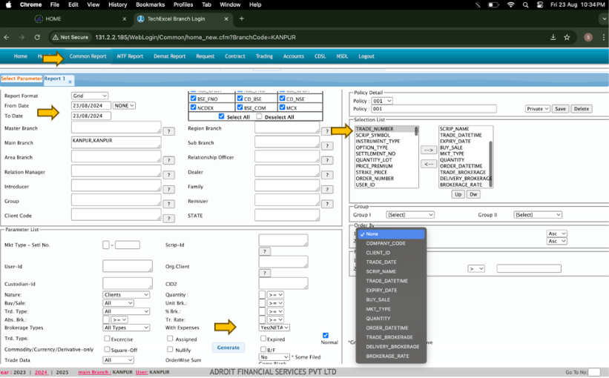
Task: Click the Generate button
Action: pyautogui.click(x=228, y=347)
